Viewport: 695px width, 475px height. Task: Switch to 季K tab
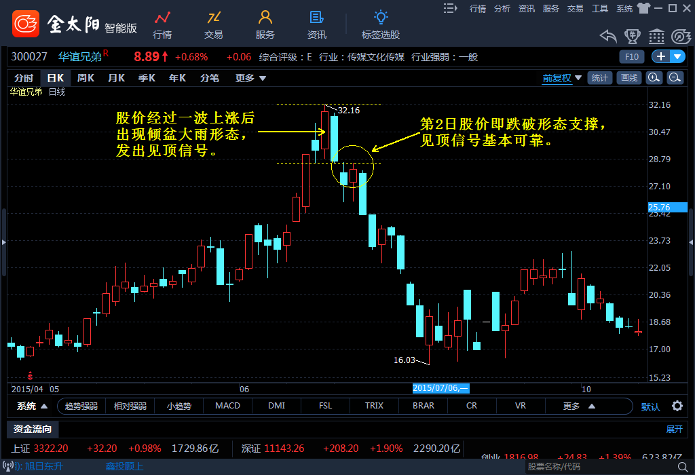(147, 78)
